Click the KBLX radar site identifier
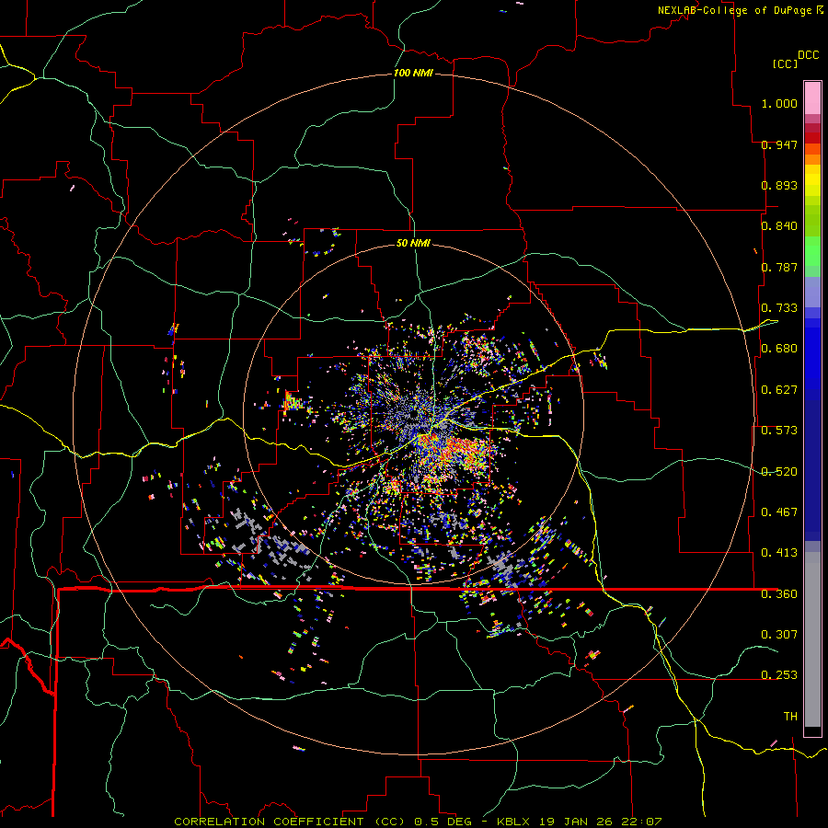The height and width of the screenshot is (828, 828). click(x=513, y=822)
